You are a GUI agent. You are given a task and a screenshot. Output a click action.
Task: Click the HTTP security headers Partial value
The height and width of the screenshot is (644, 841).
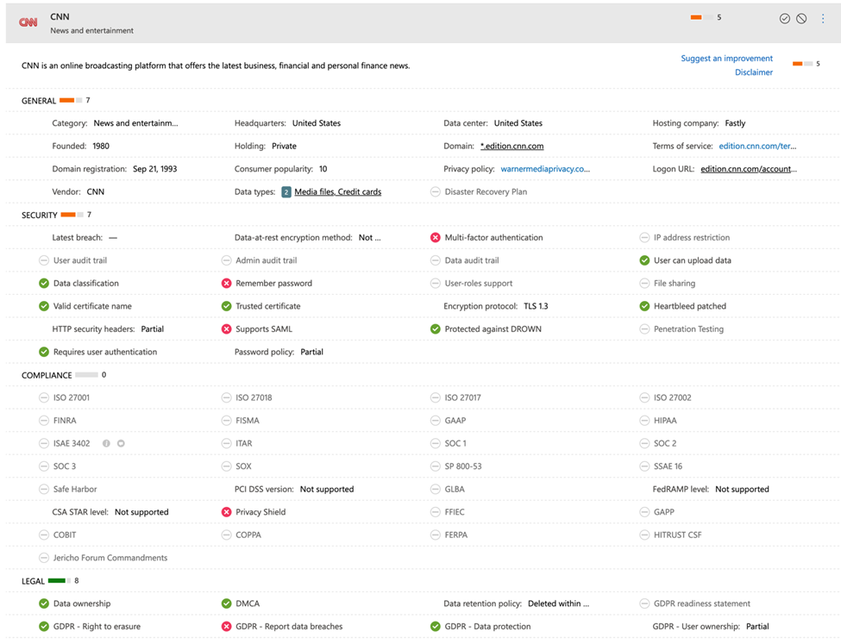(153, 329)
